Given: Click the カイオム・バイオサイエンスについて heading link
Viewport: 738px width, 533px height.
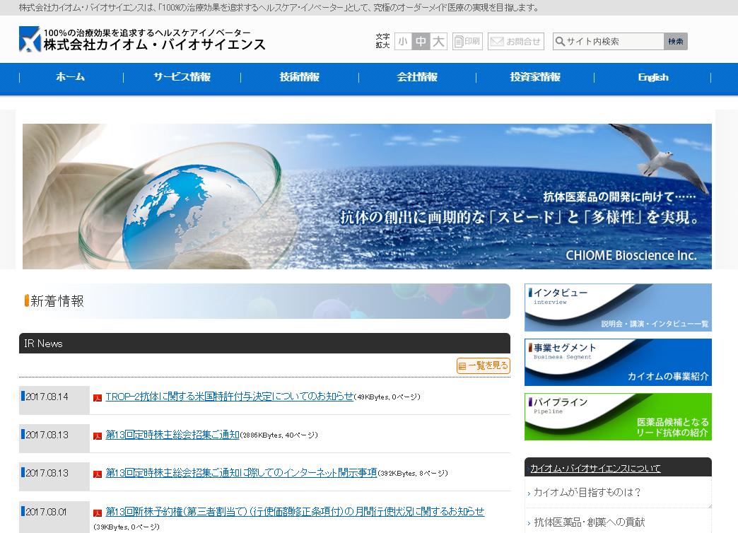Looking at the screenshot, I should click(x=595, y=468).
